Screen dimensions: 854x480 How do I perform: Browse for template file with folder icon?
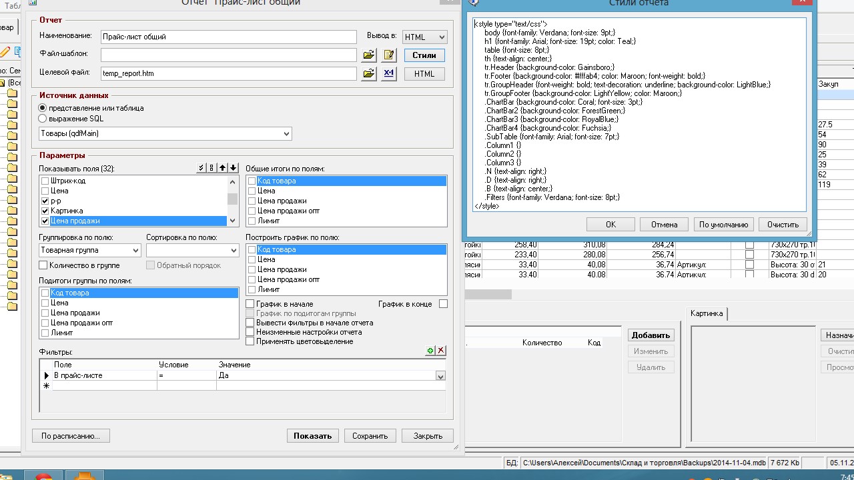coord(369,55)
